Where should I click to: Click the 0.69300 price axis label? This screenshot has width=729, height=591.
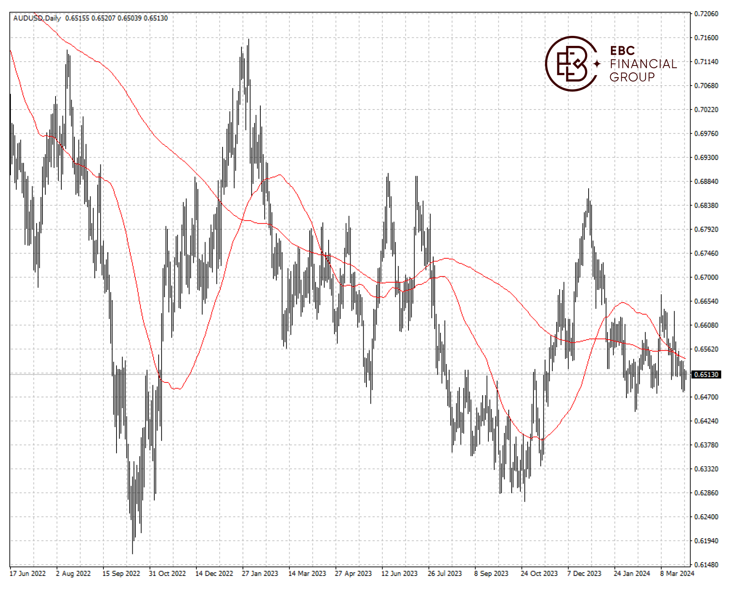[706, 158]
